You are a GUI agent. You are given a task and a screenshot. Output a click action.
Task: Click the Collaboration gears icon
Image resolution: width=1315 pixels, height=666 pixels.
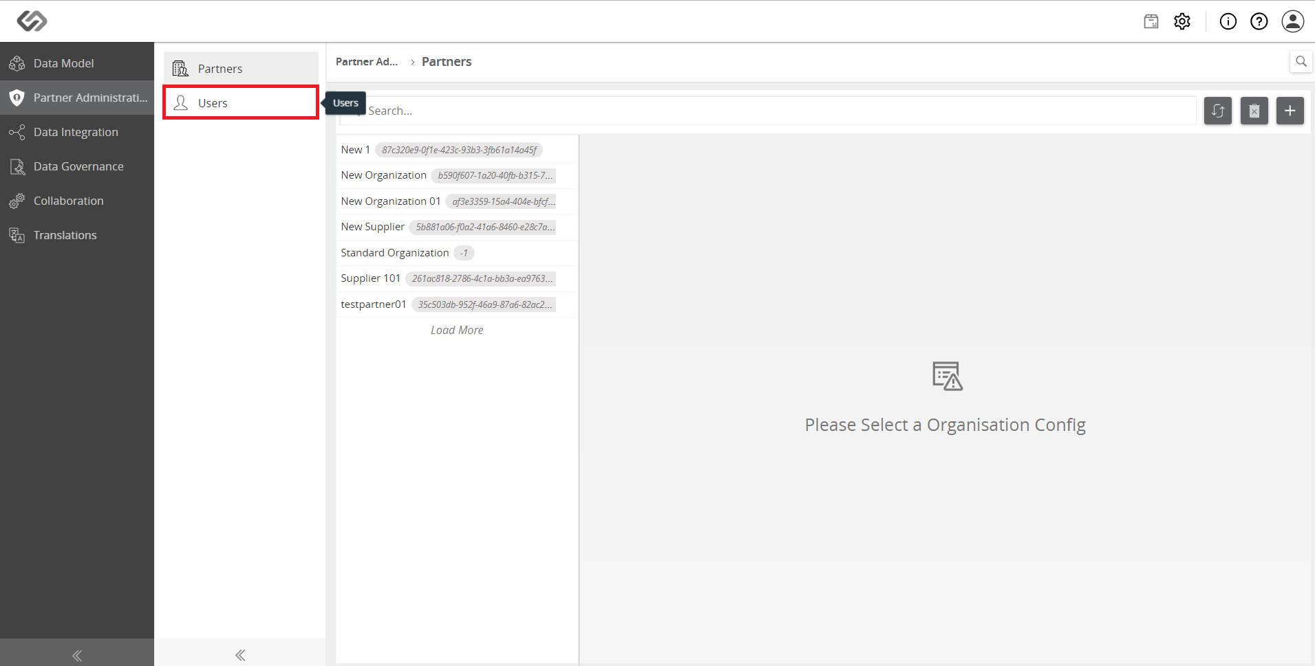point(17,201)
